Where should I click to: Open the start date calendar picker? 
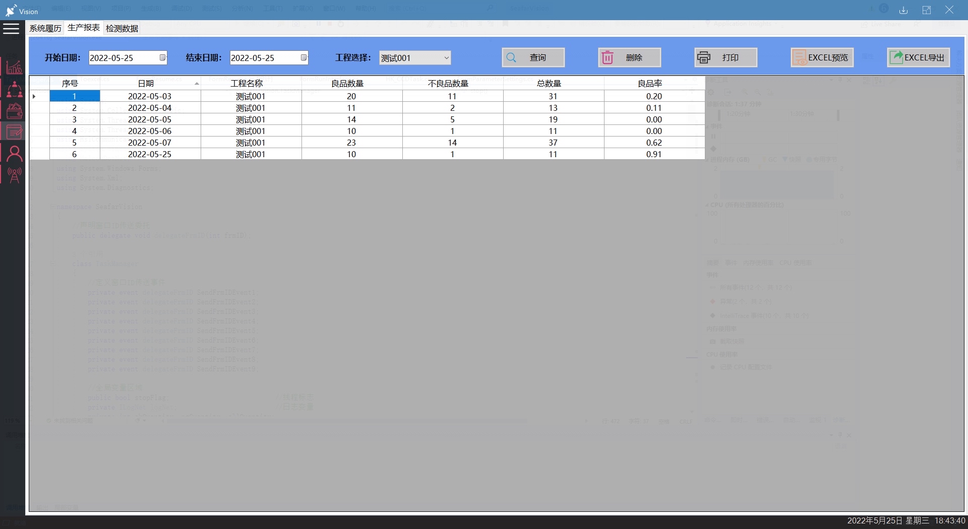tap(162, 57)
